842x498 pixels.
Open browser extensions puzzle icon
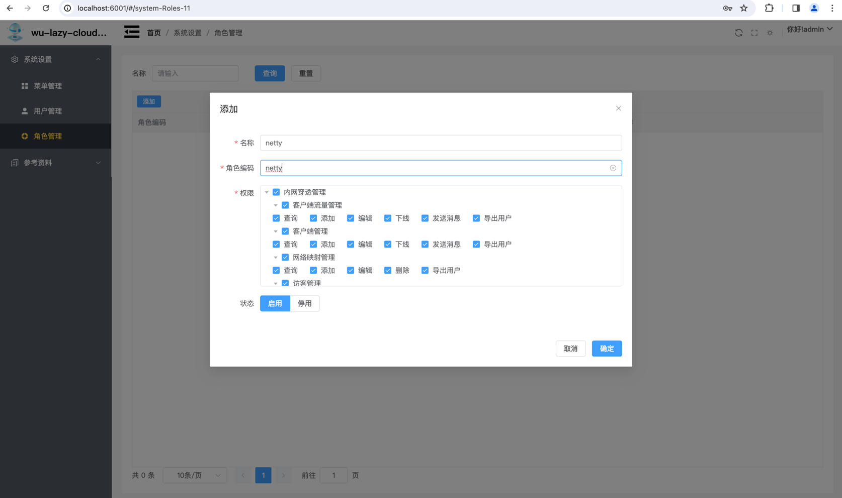click(x=769, y=8)
